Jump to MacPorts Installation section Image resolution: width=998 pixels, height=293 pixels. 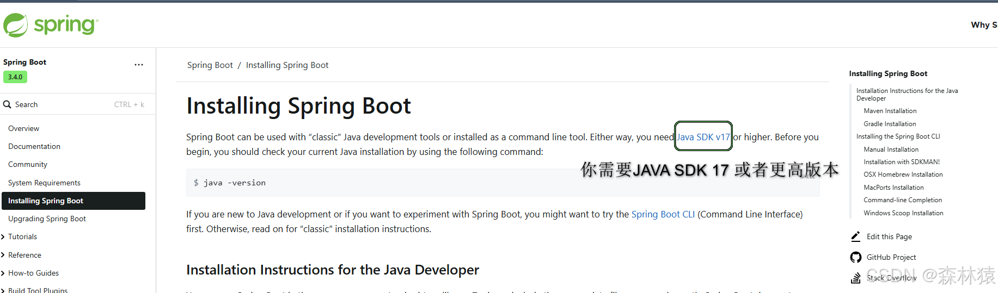(893, 188)
